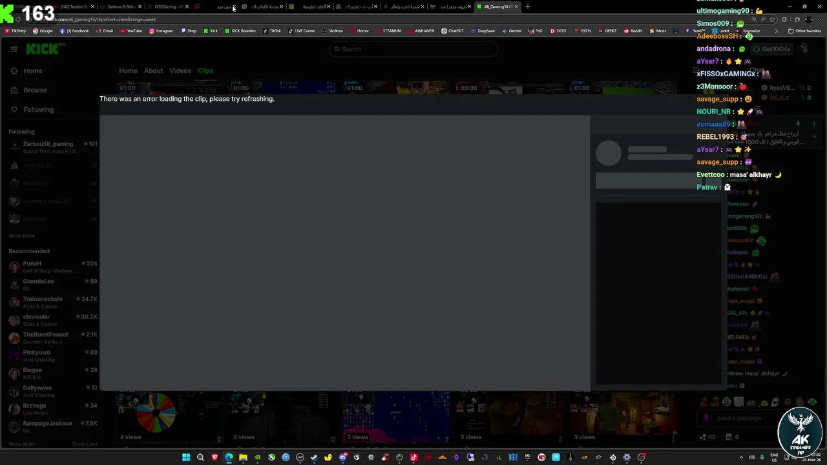Open Dellywave recommended channel
Image resolution: width=827 pixels, height=465 pixels.
click(52, 391)
